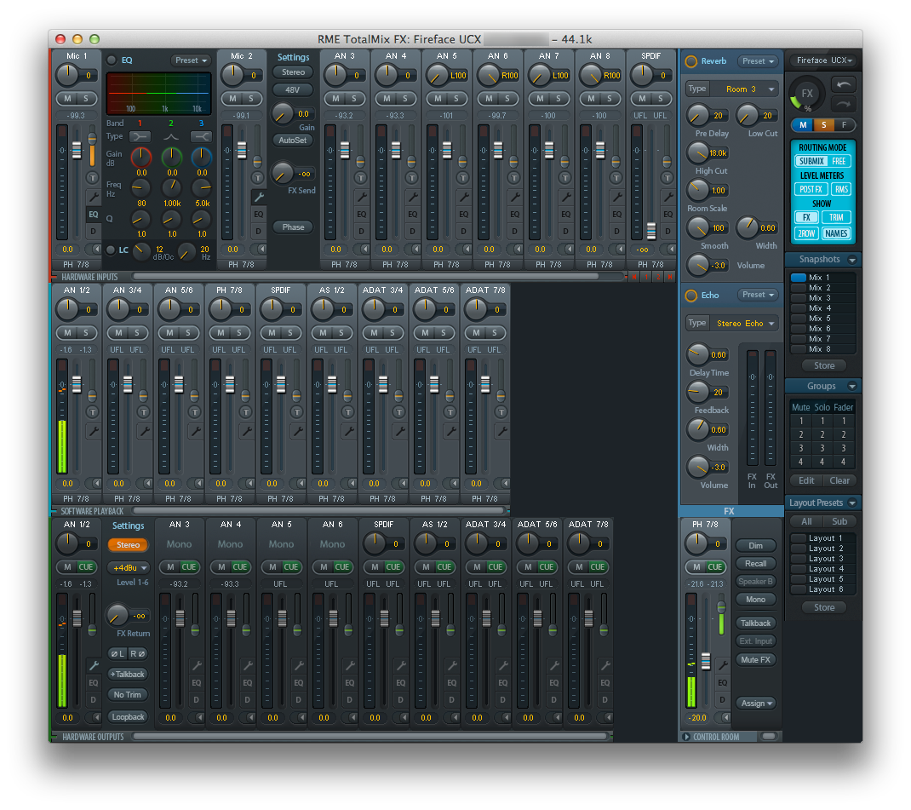Open the Assign dropdown in Control Room

(755, 704)
